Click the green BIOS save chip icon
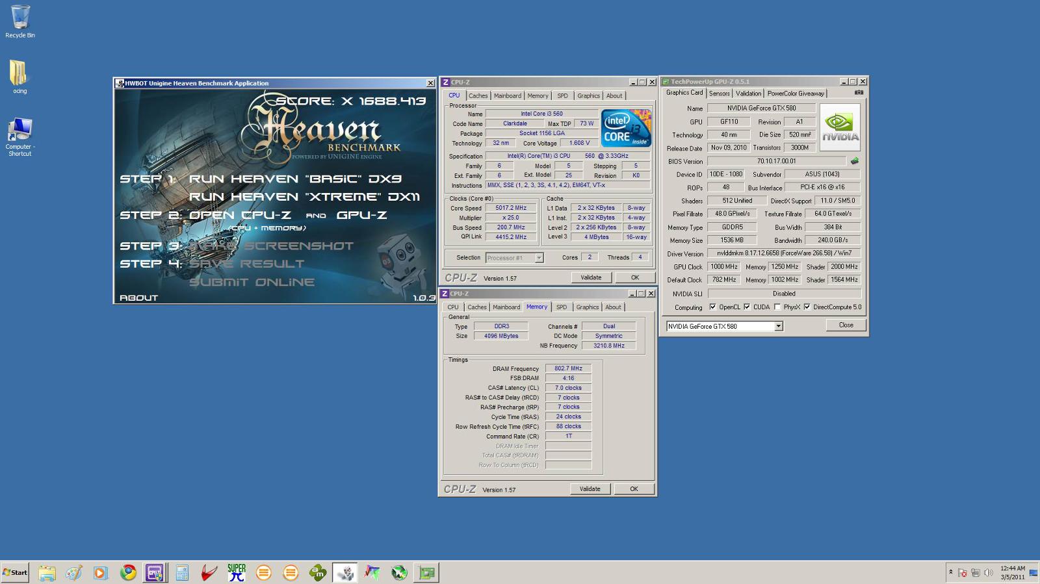This screenshot has width=1040, height=584. point(854,161)
